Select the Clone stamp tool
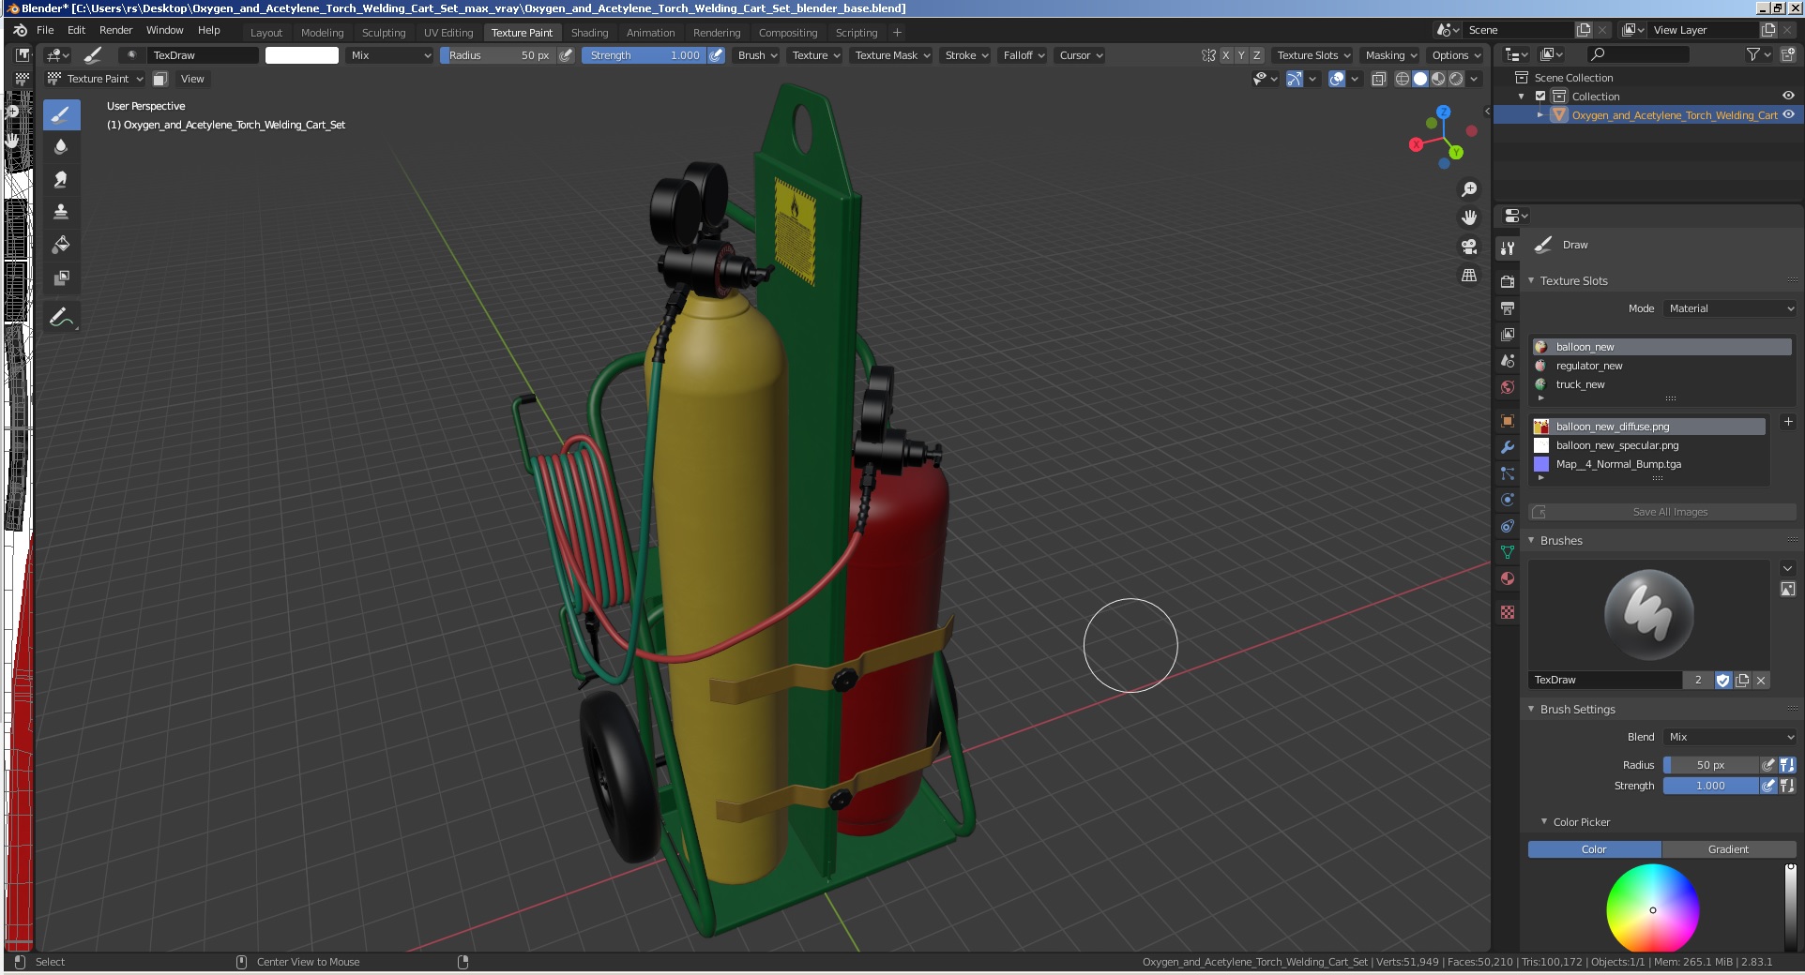Image resolution: width=1805 pixels, height=975 pixels. click(61, 213)
